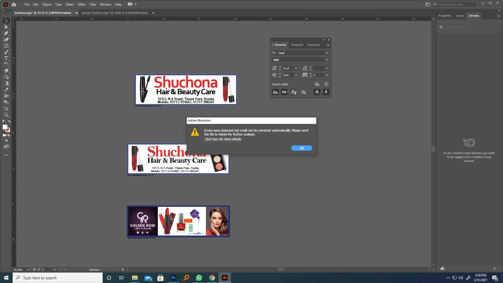Select the Artboard tool
Image resolution: width=503 pixels, height=283 pixels.
tap(6, 108)
